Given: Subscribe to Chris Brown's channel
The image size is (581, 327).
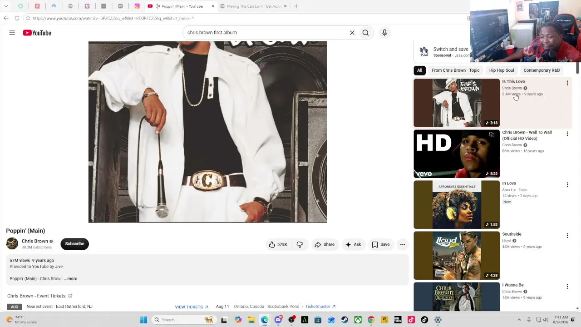Looking at the screenshot, I should pos(74,244).
